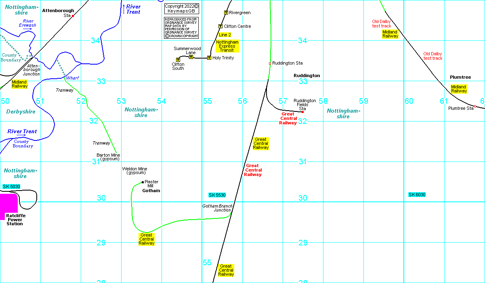Image resolution: width=485 pixels, height=283 pixels.
Task: Open the SK 5530 map sheet label
Action: 217,195
